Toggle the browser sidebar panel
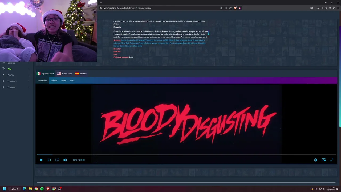 (322, 8)
